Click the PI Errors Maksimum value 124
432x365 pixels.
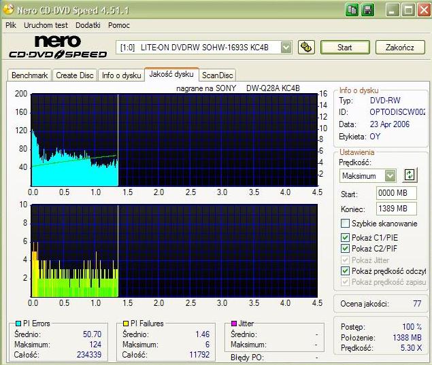pyautogui.click(x=95, y=345)
